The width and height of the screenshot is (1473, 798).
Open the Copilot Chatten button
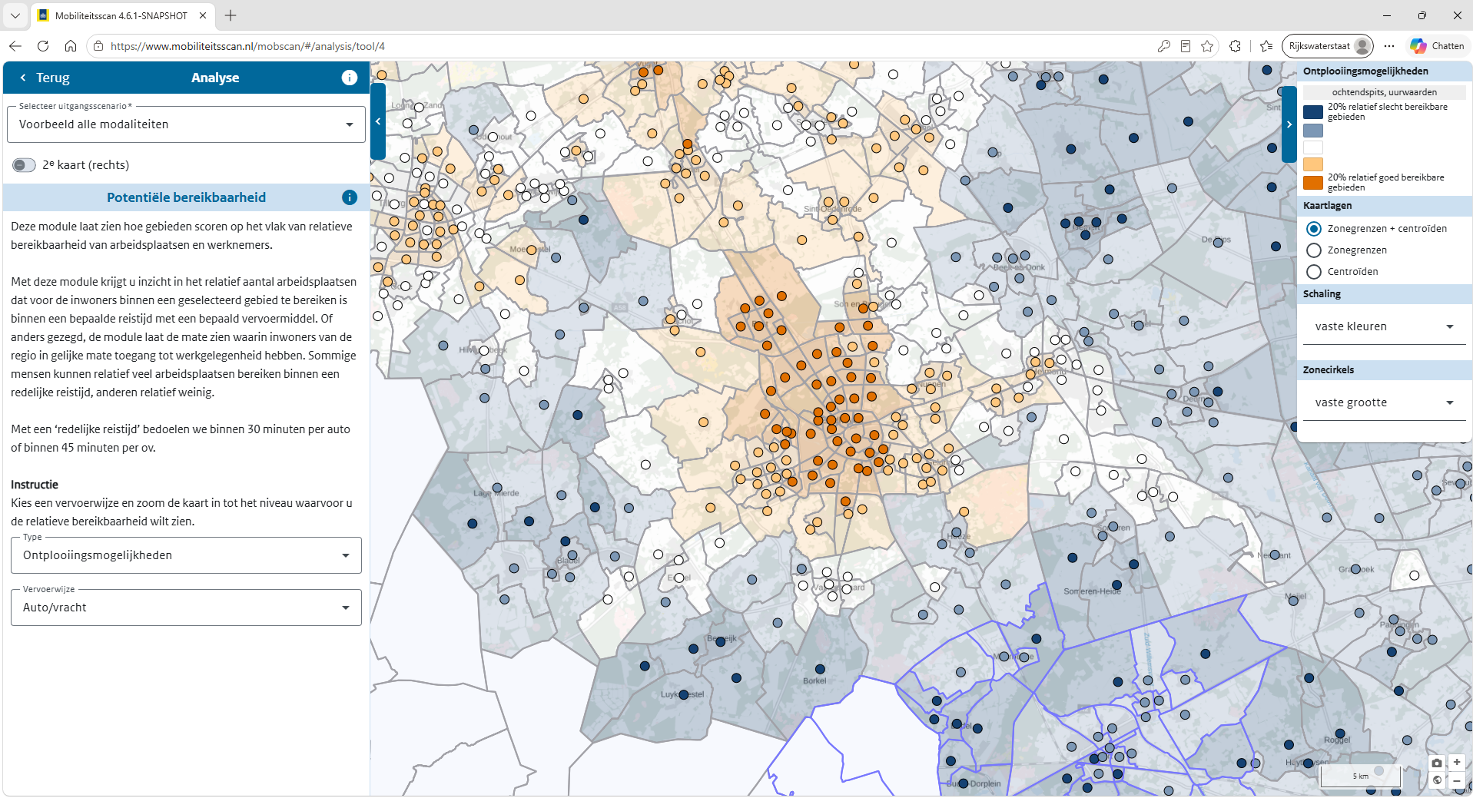pyautogui.click(x=1438, y=46)
